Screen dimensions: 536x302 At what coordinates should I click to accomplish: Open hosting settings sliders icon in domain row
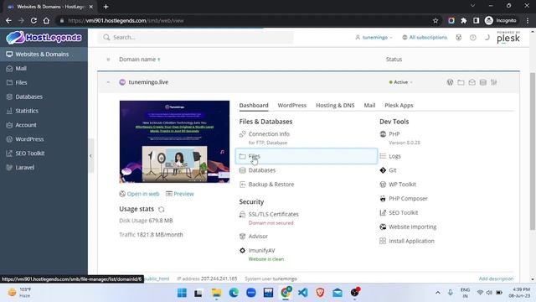click(493, 82)
